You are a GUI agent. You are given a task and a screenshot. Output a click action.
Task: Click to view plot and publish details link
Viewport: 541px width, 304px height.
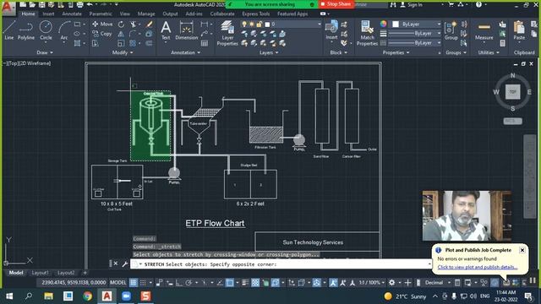[x=478, y=267]
